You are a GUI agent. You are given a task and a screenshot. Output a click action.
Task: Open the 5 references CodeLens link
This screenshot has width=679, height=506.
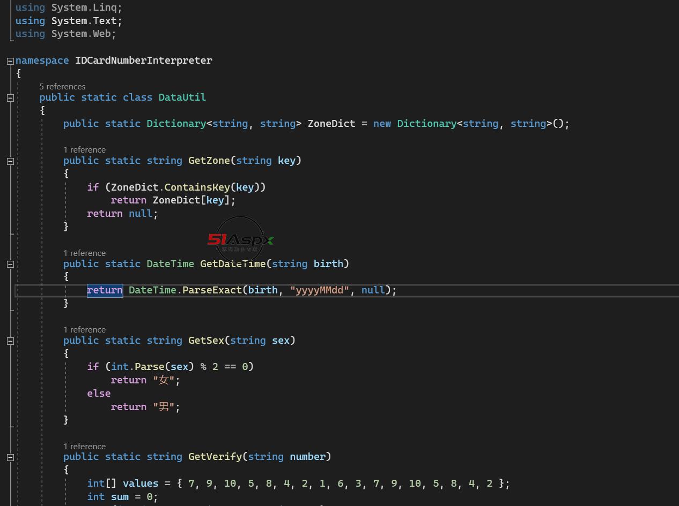pyautogui.click(x=62, y=87)
